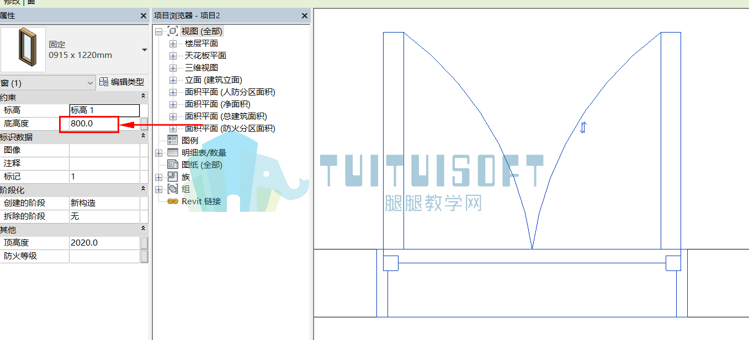
Task: Expand the 面积平面 (人防分区面积) node
Action: pyautogui.click(x=173, y=92)
